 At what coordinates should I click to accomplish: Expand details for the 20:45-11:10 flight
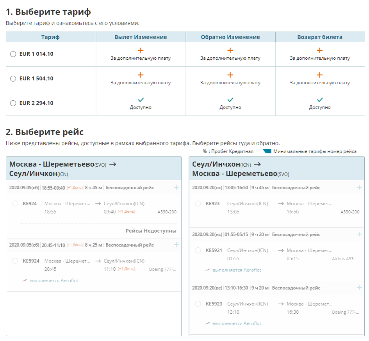(x=176, y=245)
